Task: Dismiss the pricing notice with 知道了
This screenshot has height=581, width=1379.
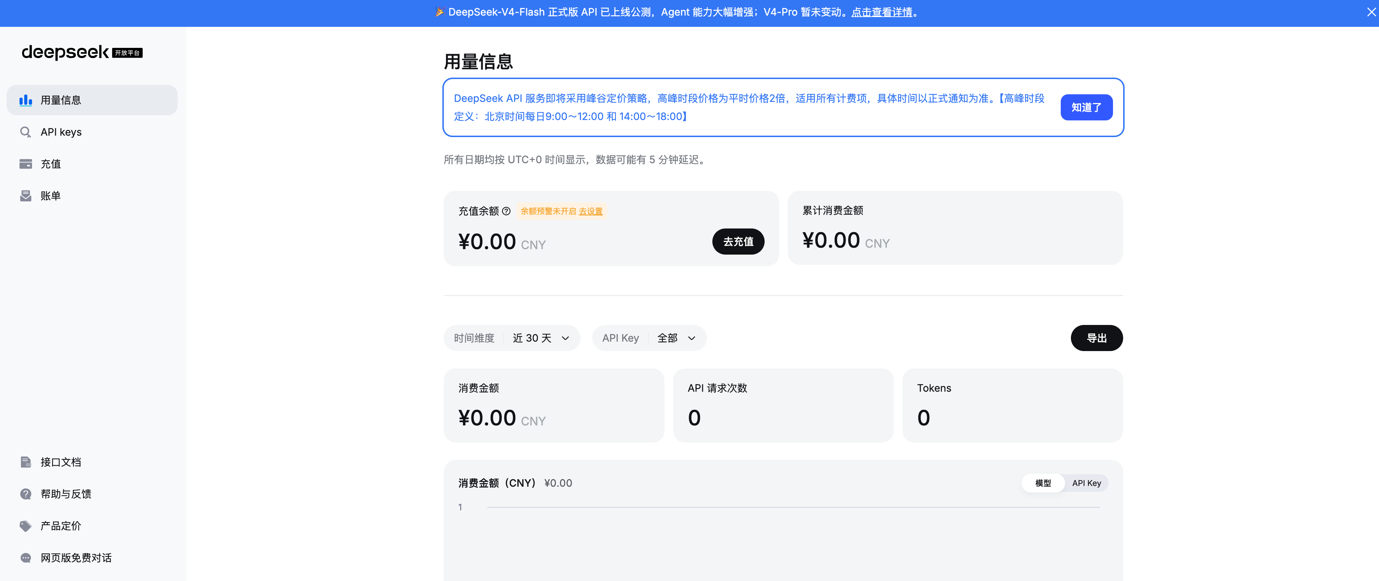Action: [1086, 108]
